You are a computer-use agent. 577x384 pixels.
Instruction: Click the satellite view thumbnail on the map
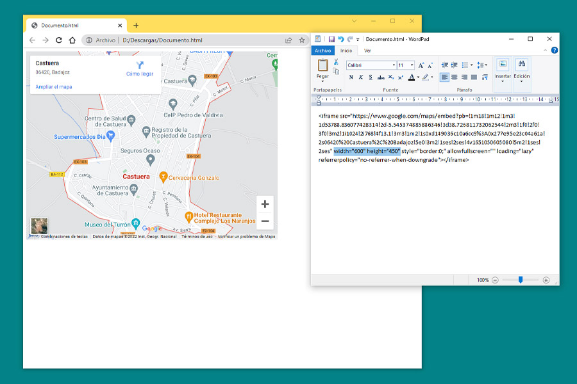pyautogui.click(x=39, y=226)
